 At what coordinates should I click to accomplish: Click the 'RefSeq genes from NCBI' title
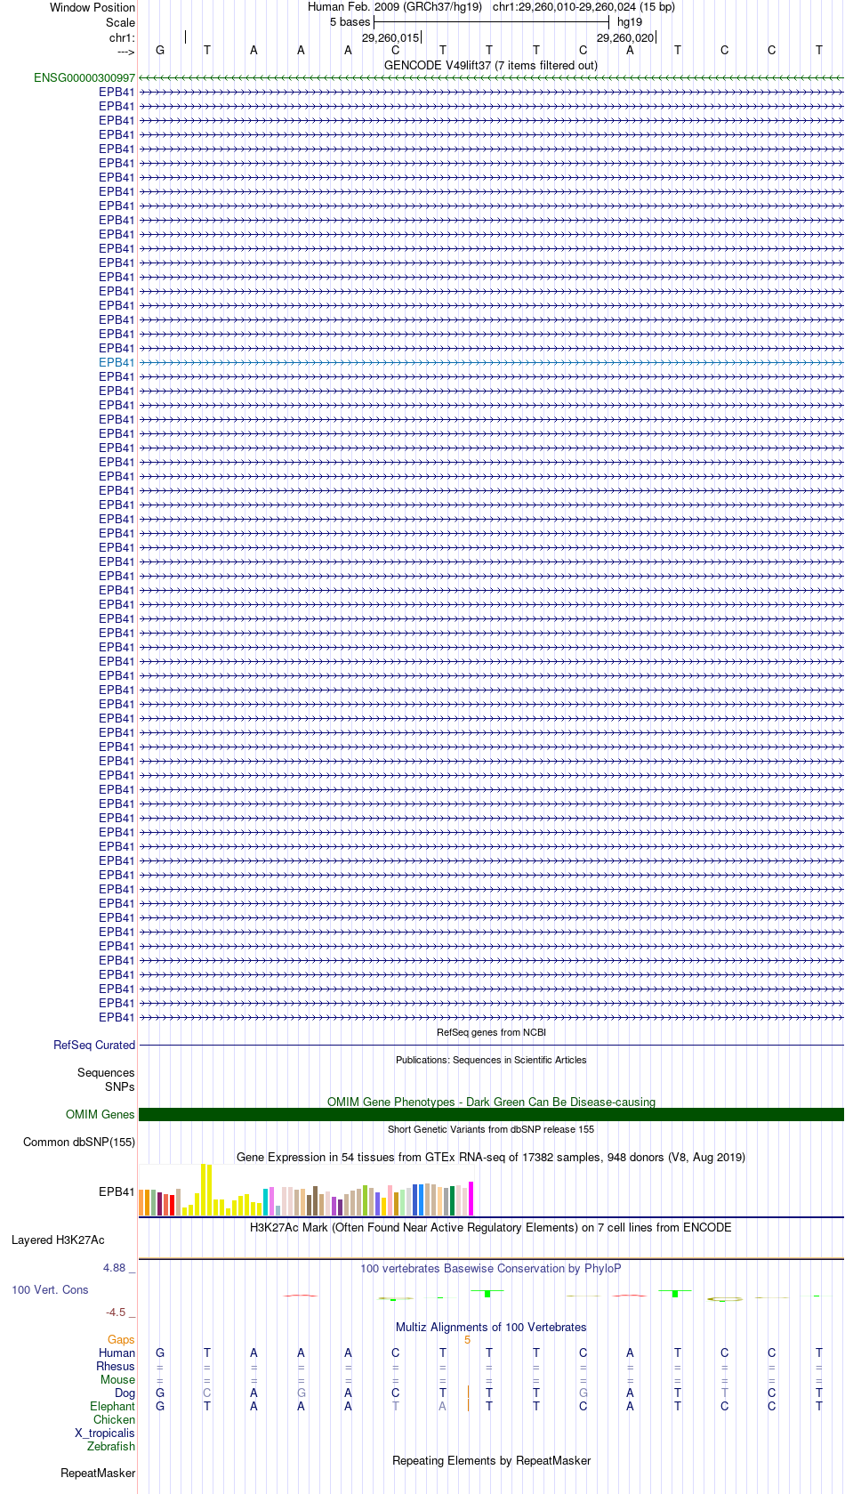click(x=491, y=1033)
